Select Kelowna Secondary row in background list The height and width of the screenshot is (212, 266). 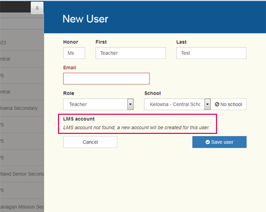(22, 108)
